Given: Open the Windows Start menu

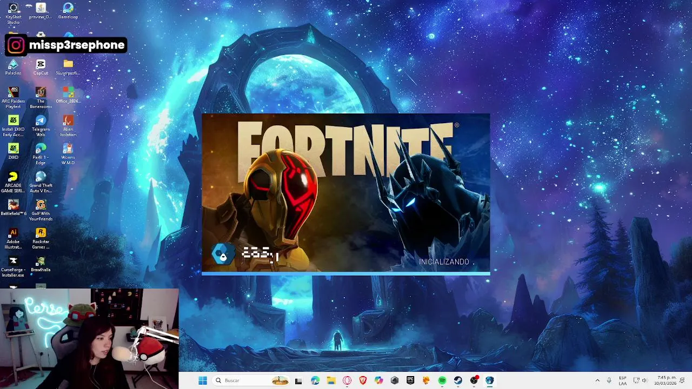Looking at the screenshot, I should 203,380.
